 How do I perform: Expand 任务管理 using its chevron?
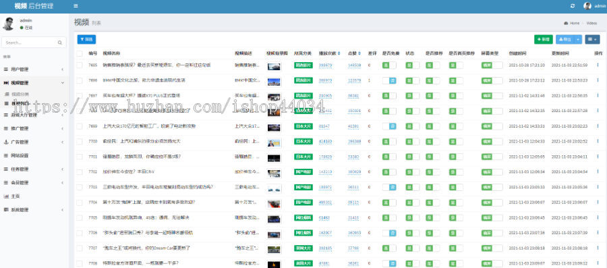coord(62,169)
